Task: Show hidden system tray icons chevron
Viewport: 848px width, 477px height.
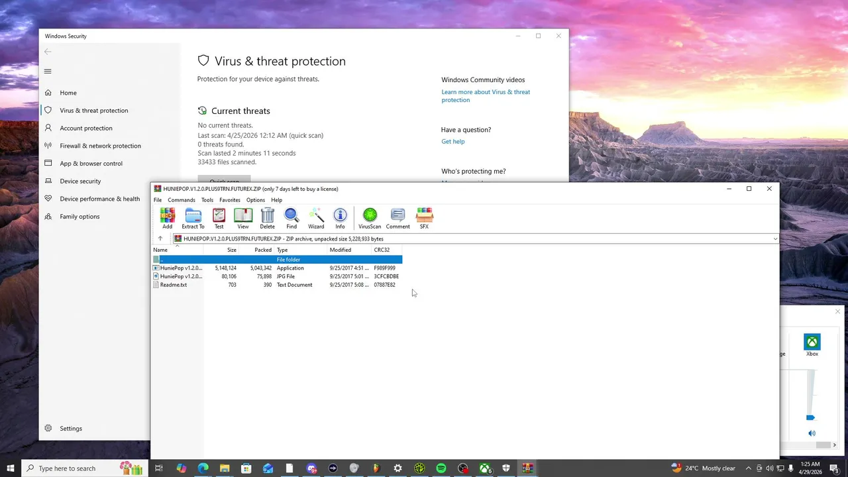Action: click(749, 468)
